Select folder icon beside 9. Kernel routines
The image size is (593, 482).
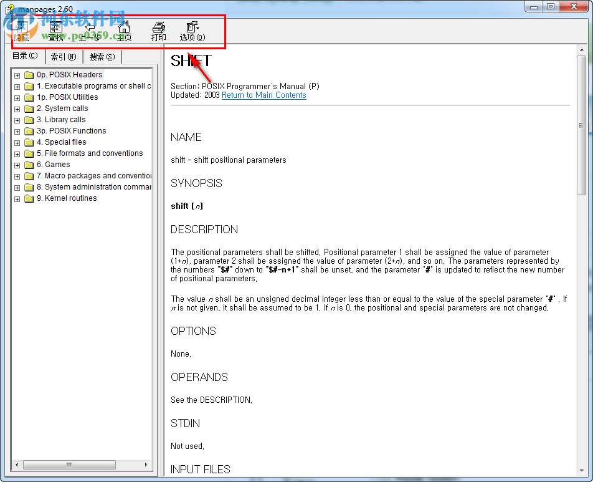click(x=29, y=198)
